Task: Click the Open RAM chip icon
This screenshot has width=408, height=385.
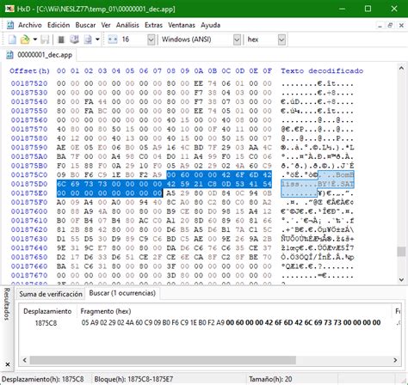Action: (x=61, y=40)
